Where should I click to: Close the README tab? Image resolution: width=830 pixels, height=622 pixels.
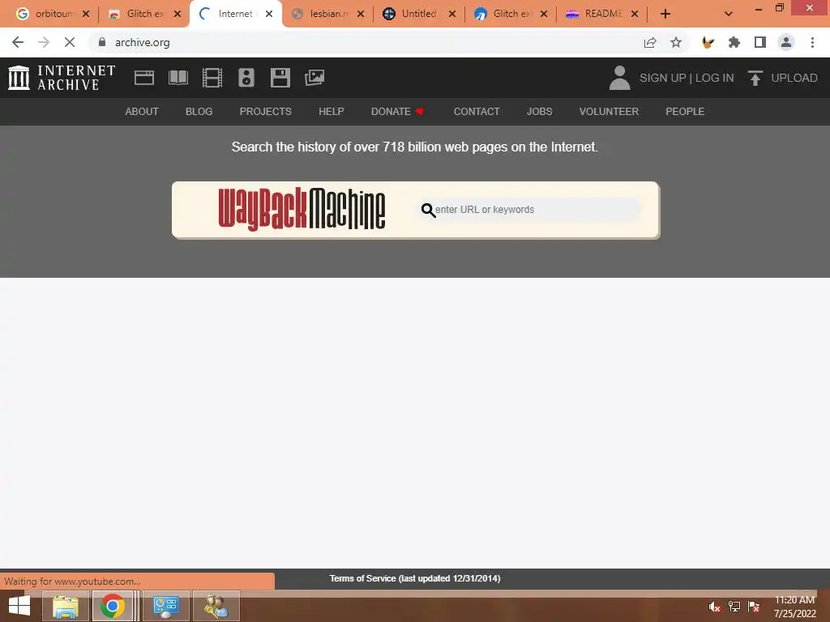pyautogui.click(x=635, y=14)
